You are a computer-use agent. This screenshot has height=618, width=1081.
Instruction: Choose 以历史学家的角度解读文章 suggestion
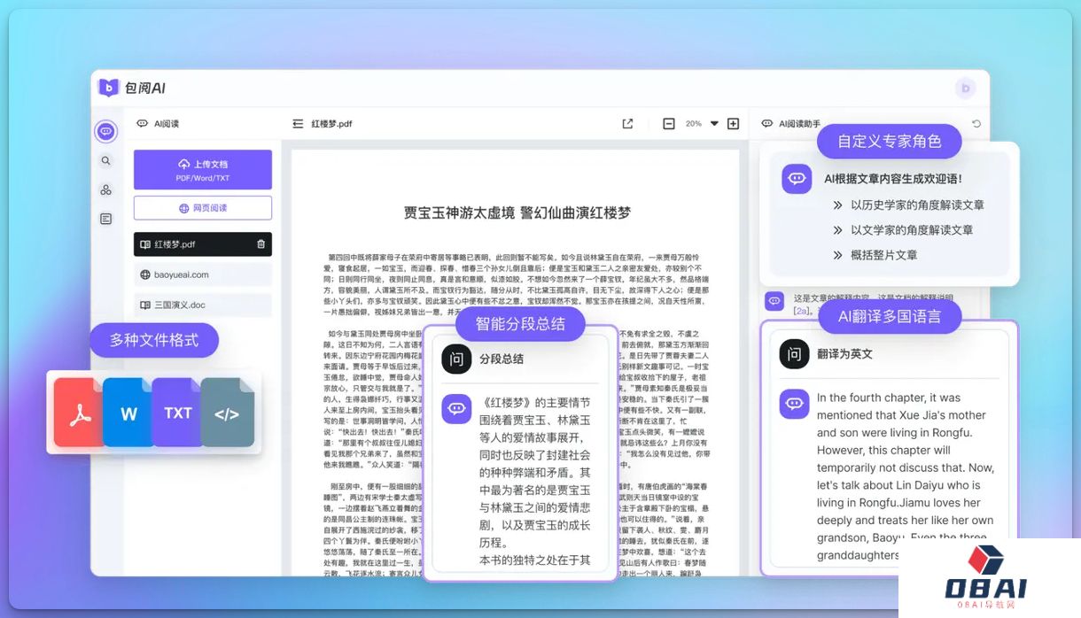[917, 205]
